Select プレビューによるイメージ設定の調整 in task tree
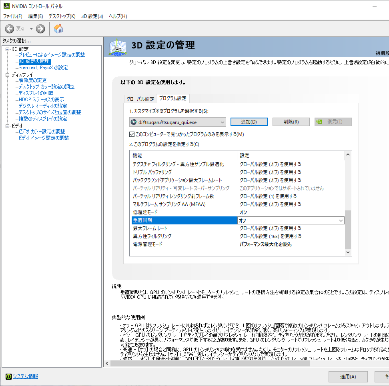 (x=52, y=55)
